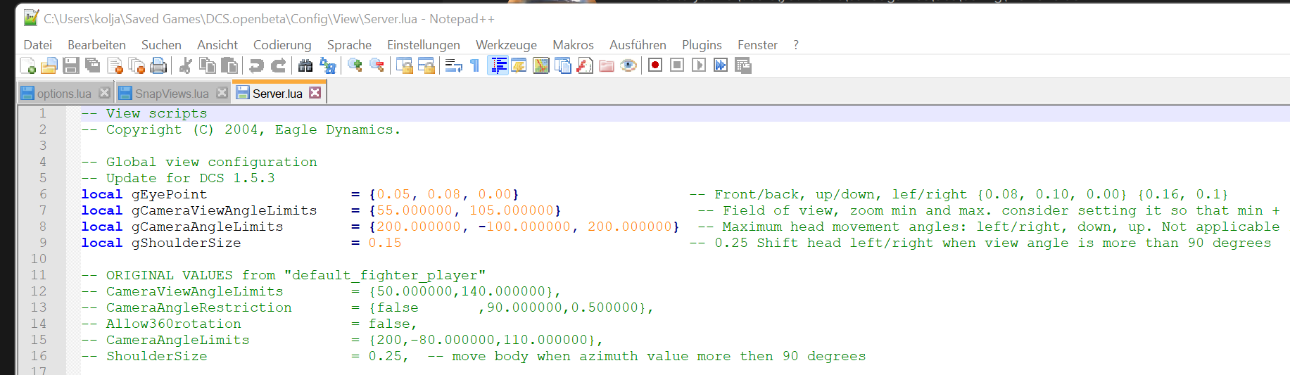The image size is (1290, 375).
Task: Zoom in with the magnifier plus icon
Action: (x=355, y=66)
